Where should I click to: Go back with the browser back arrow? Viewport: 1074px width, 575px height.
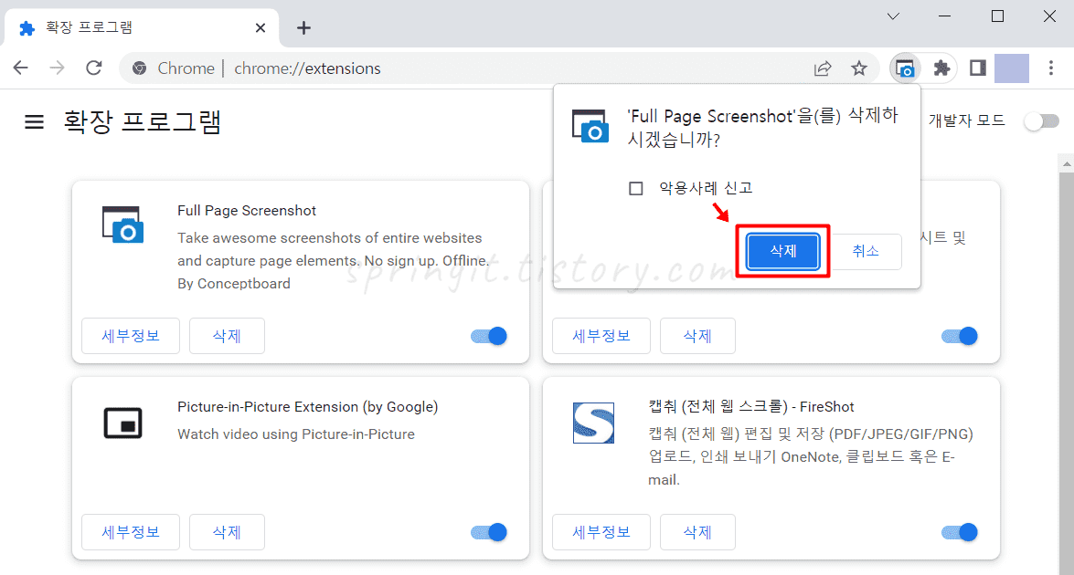click(20, 68)
